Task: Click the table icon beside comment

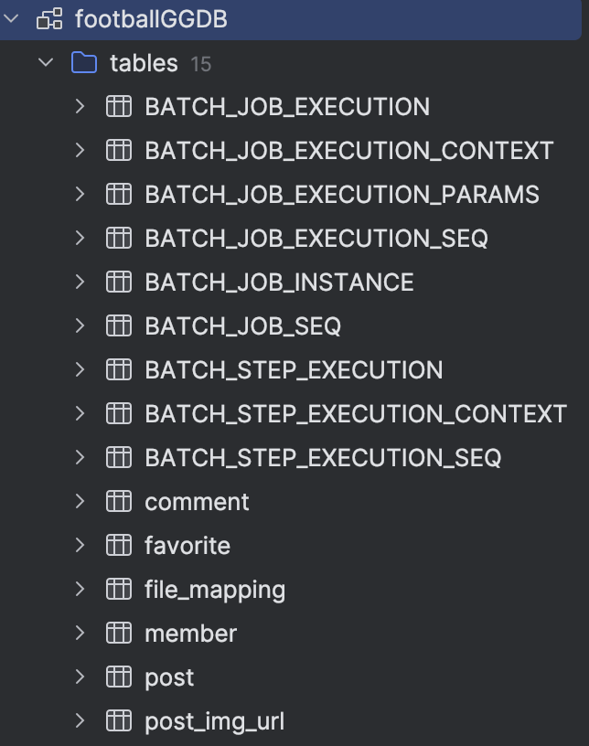Action: [119, 502]
